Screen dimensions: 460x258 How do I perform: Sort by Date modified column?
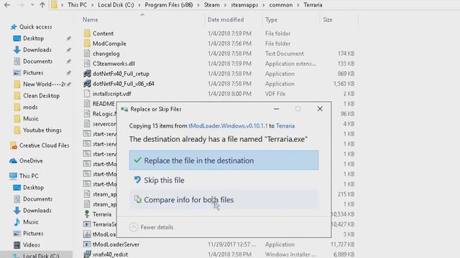point(226,19)
